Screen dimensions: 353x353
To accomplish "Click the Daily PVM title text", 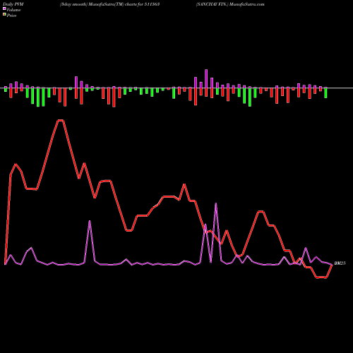I will 13,4.
